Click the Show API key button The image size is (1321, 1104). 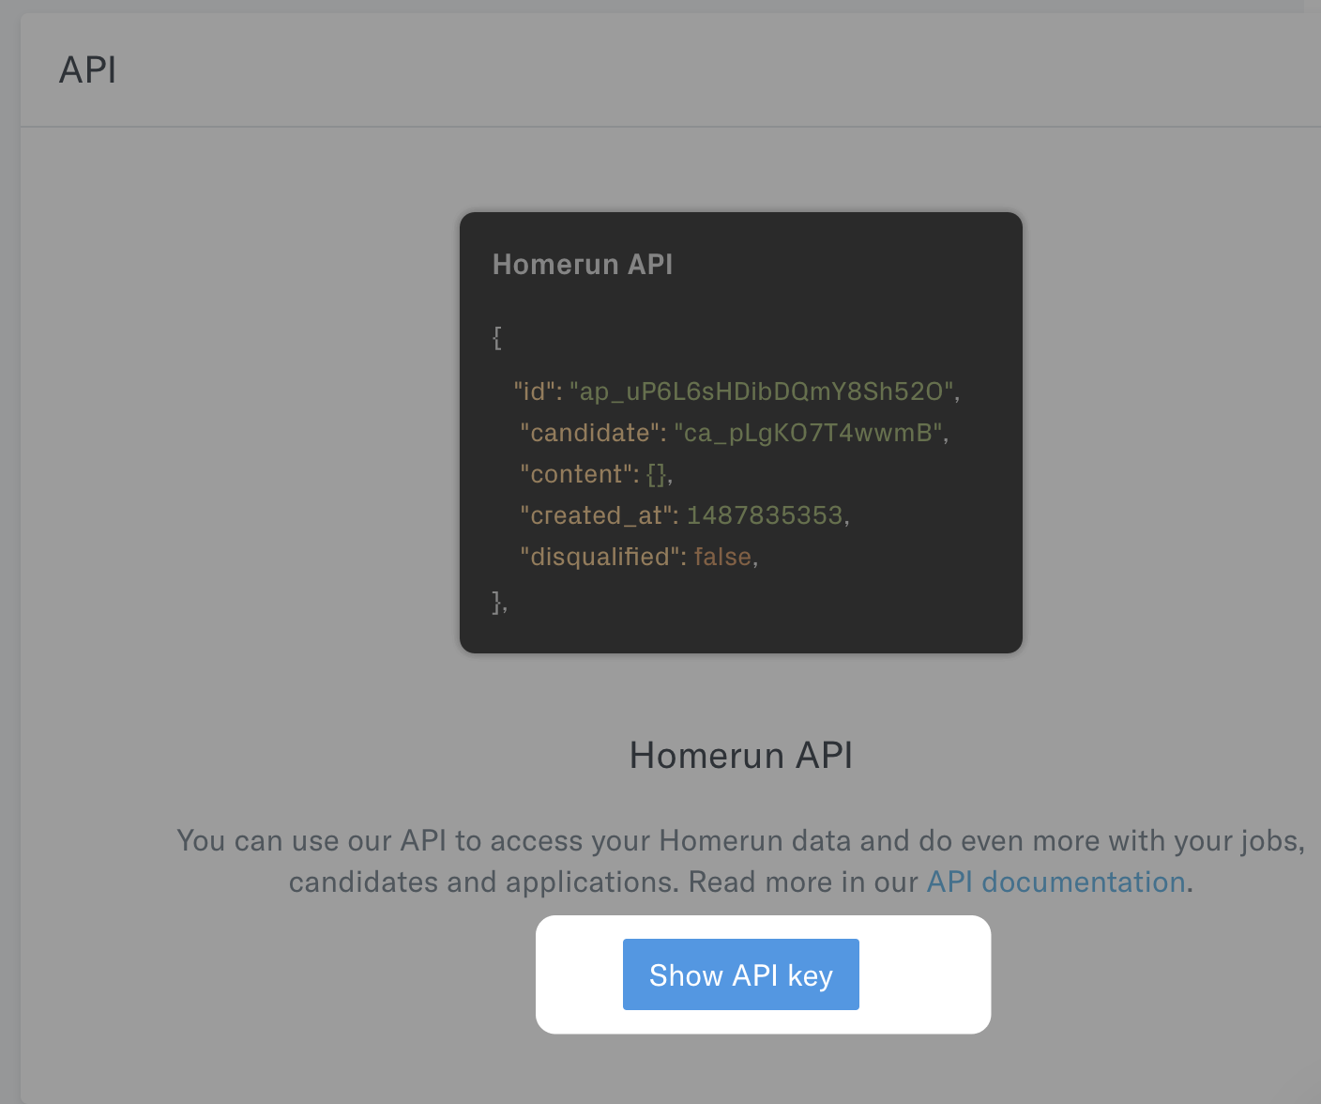[x=740, y=974]
